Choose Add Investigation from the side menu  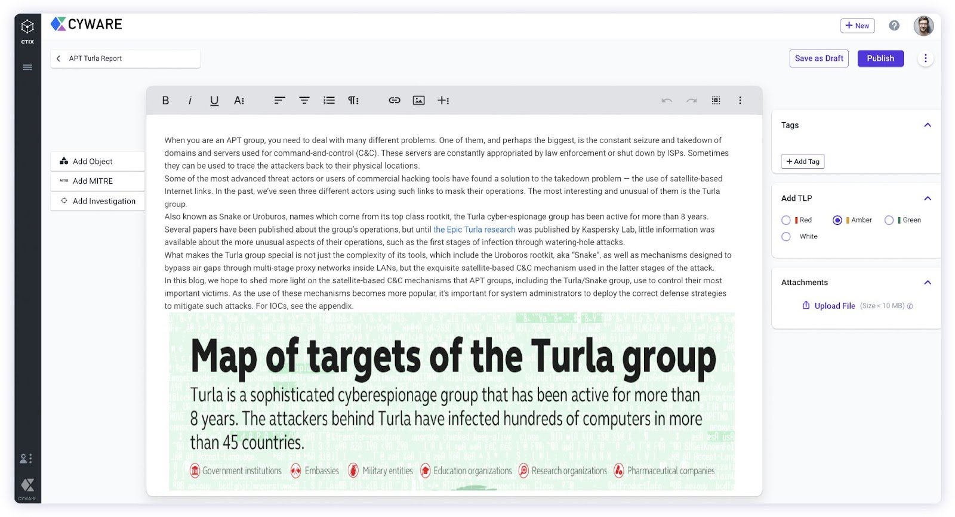click(x=98, y=201)
